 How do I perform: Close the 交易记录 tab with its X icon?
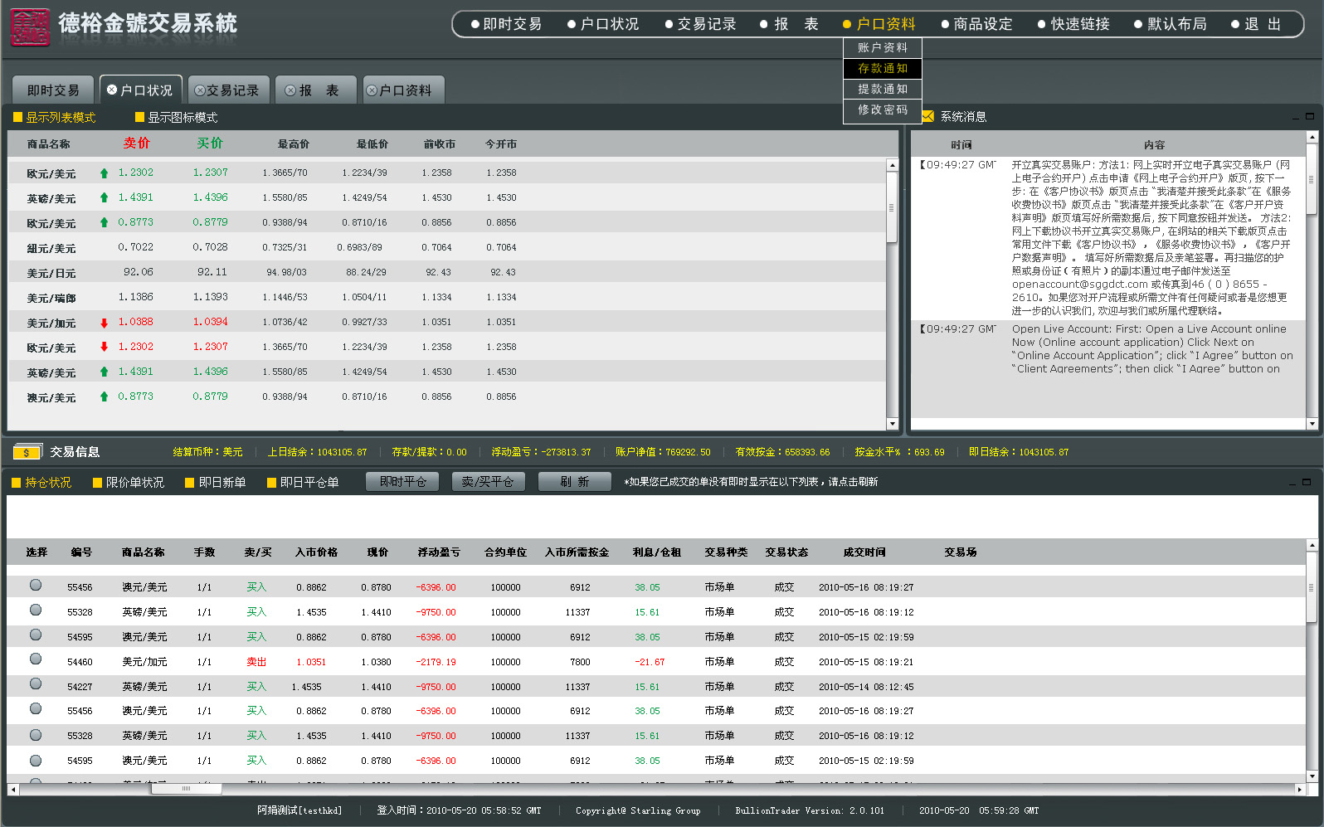pyautogui.click(x=200, y=90)
